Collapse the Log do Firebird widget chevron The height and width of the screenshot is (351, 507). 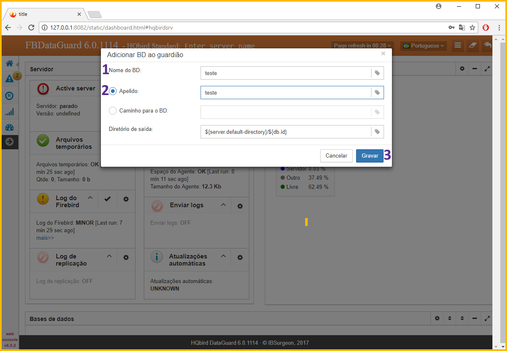pos(90,198)
